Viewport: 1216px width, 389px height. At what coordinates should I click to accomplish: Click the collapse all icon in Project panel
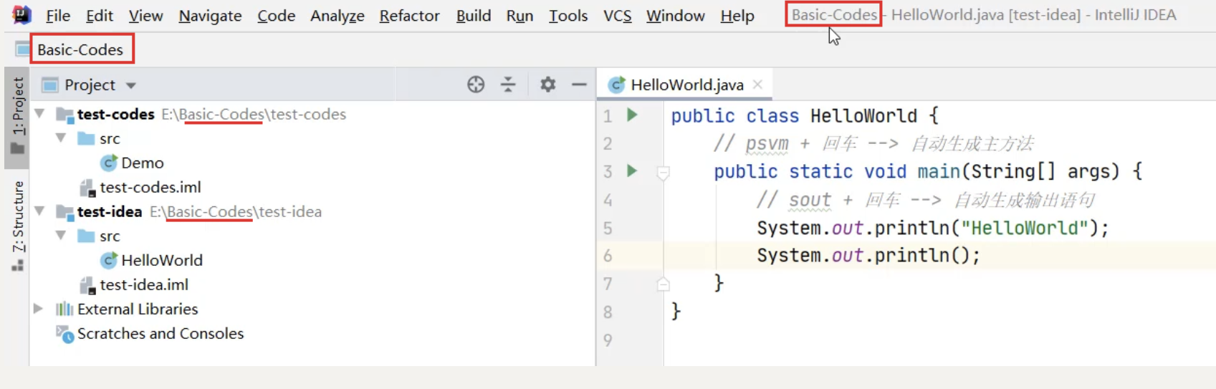[x=508, y=85]
